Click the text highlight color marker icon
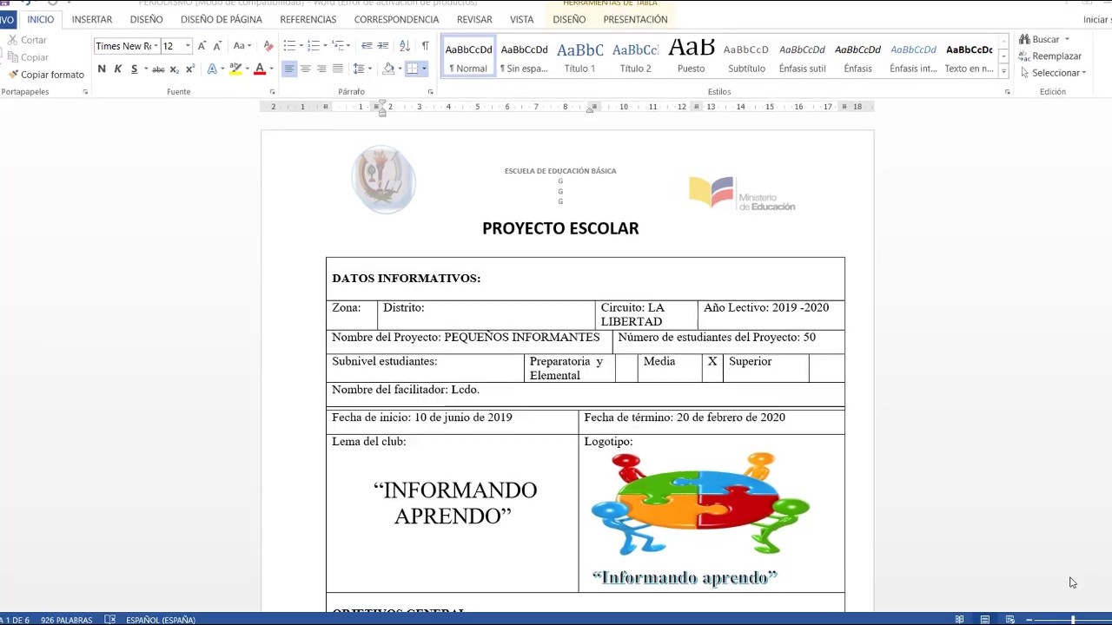The image size is (1112, 625). click(x=235, y=69)
